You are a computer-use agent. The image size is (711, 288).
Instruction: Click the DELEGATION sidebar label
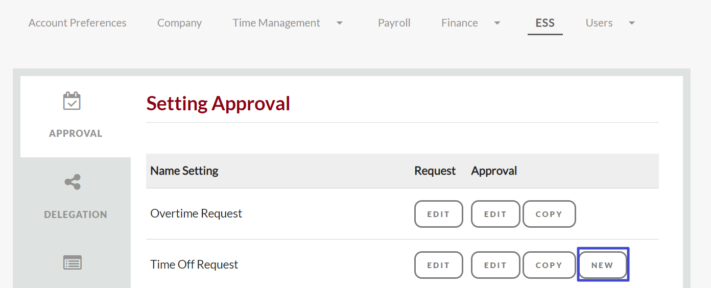point(76,214)
